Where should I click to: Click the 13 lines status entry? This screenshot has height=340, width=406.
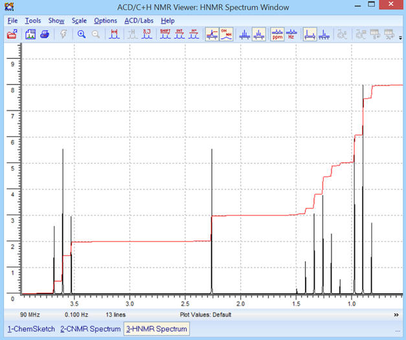point(115,315)
